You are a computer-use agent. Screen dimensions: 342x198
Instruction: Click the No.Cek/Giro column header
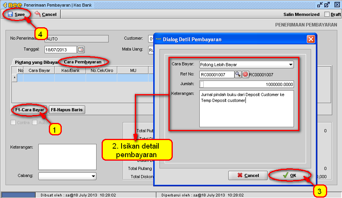click(102, 70)
